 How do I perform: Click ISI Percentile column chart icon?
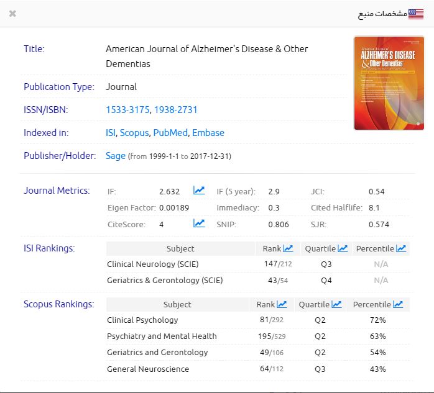tap(401, 248)
